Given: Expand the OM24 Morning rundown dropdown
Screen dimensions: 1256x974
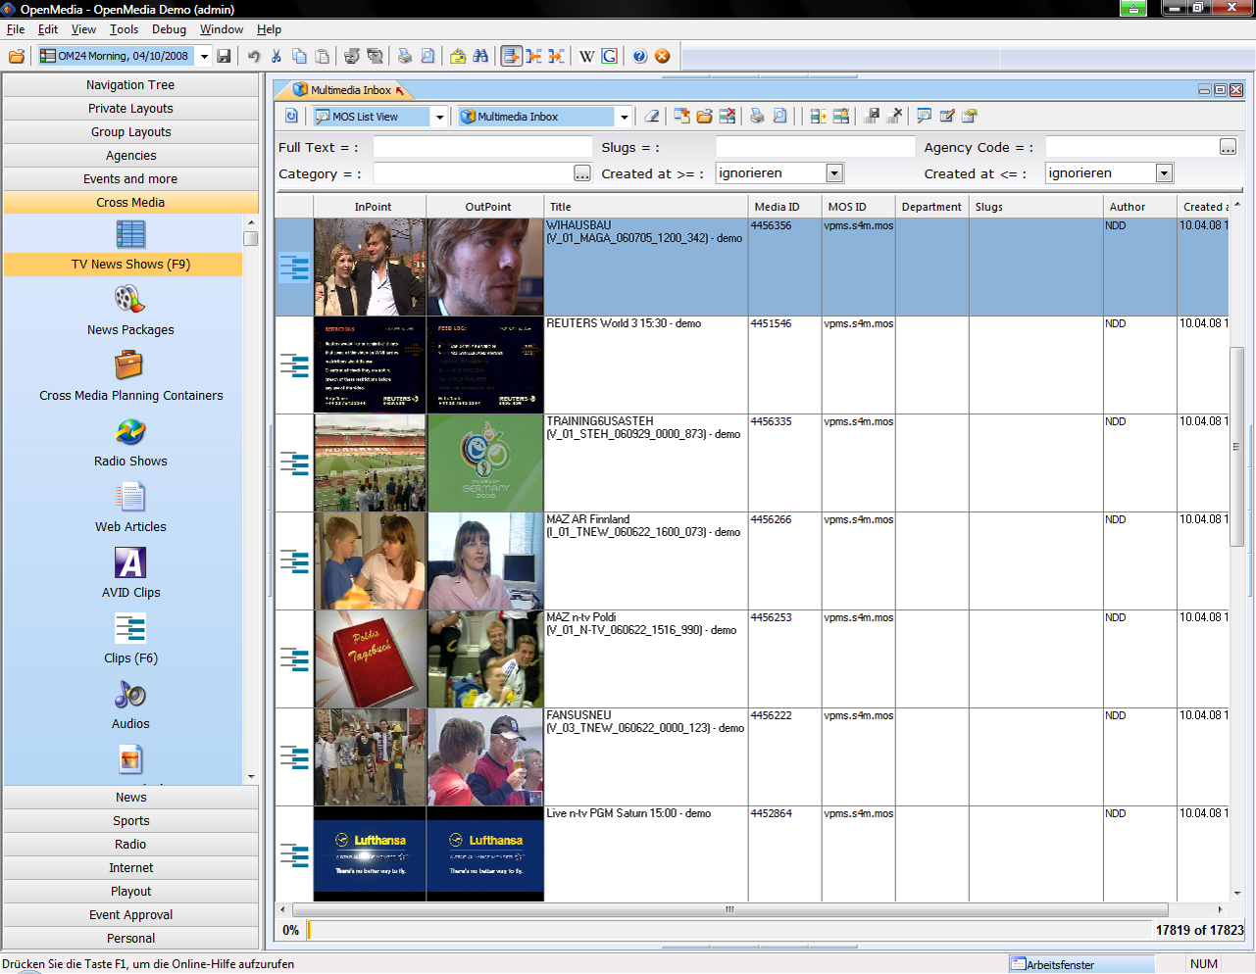Looking at the screenshot, I should (204, 56).
